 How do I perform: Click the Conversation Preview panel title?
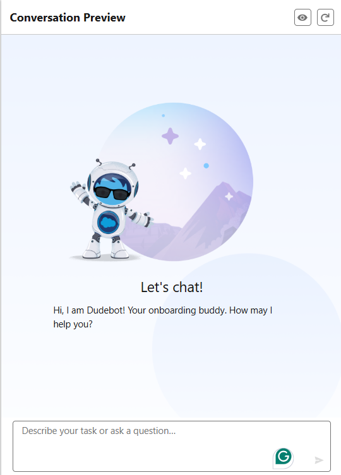click(68, 18)
